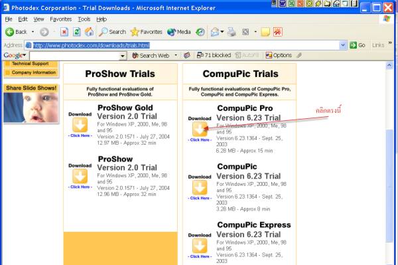
Task: Open the Favorites menu
Action: click(60, 19)
